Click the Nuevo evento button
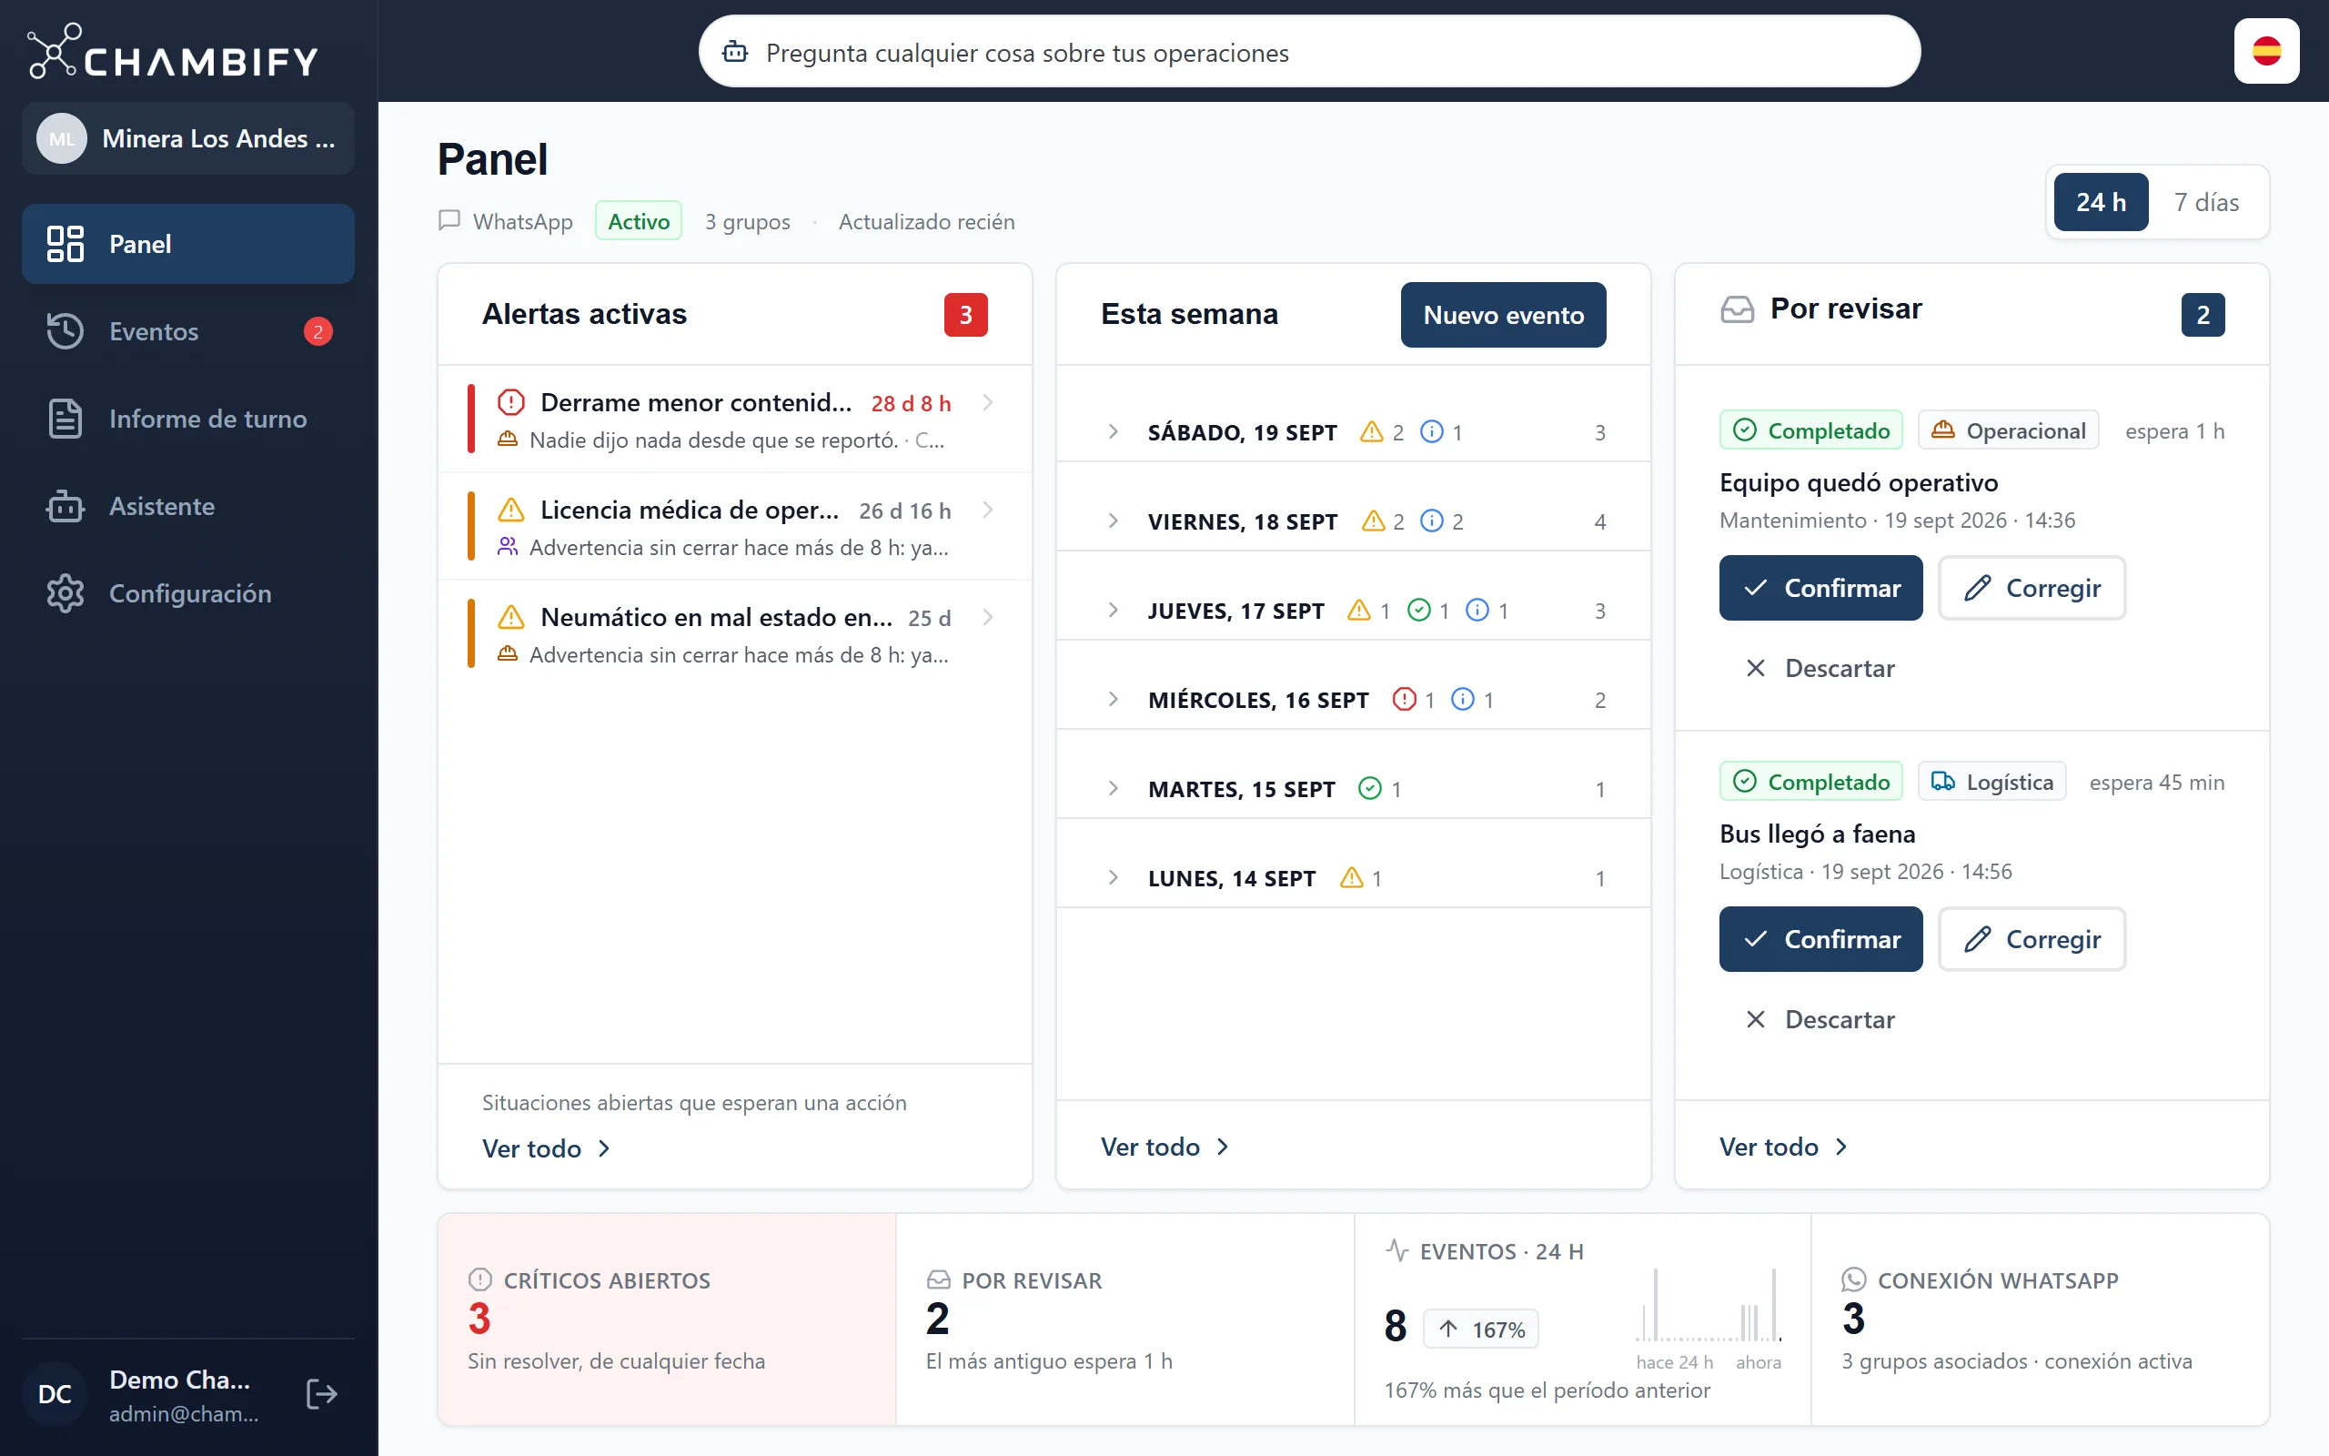 click(x=1503, y=315)
